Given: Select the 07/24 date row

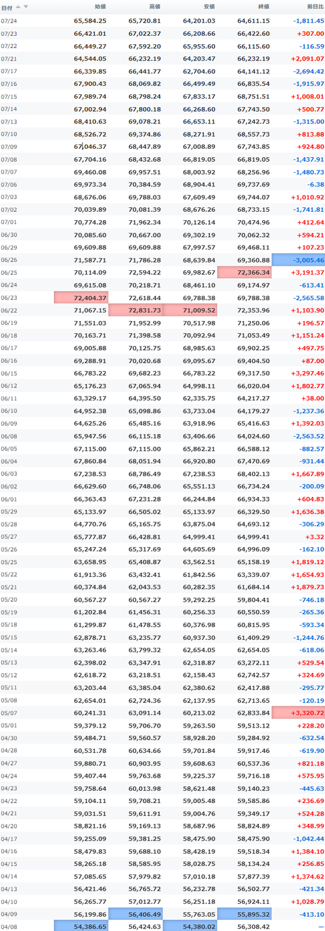Looking at the screenshot, I should pyautogui.click(x=162, y=21).
